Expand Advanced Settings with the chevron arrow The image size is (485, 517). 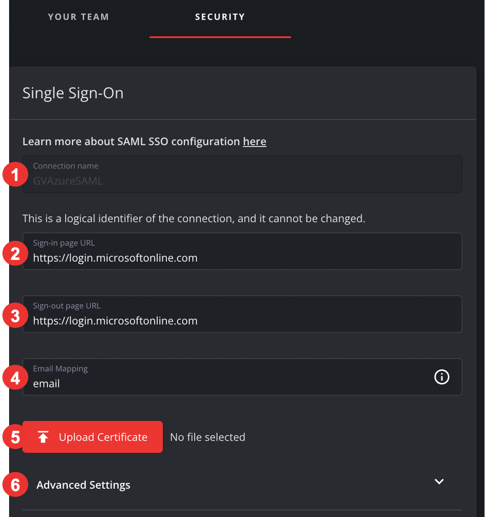click(439, 482)
